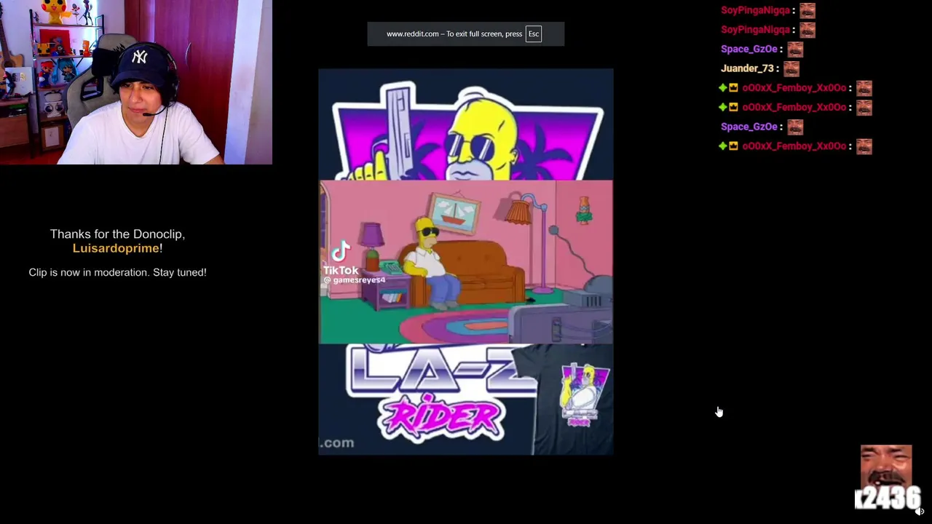The height and width of the screenshot is (524, 932).
Task: Click the Juander_73 chat username
Action: point(747,68)
